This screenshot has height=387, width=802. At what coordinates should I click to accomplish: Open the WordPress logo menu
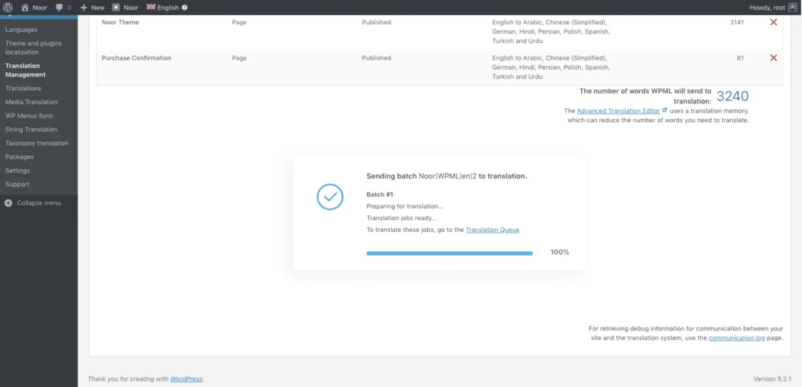(x=8, y=7)
